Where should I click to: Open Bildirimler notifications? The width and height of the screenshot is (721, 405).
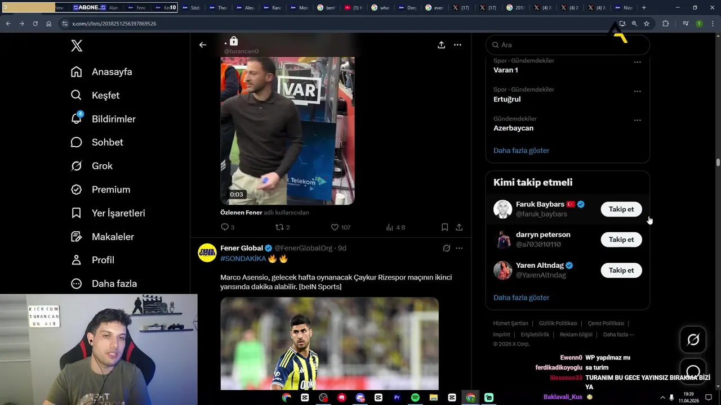point(103,119)
